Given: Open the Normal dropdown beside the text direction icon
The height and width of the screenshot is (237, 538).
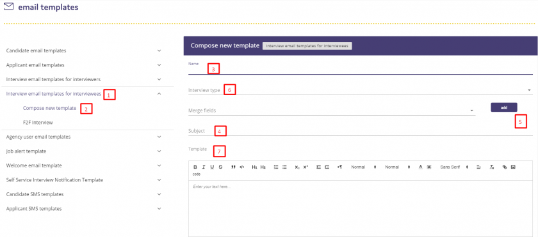Looking at the screenshot, I should point(364,167).
